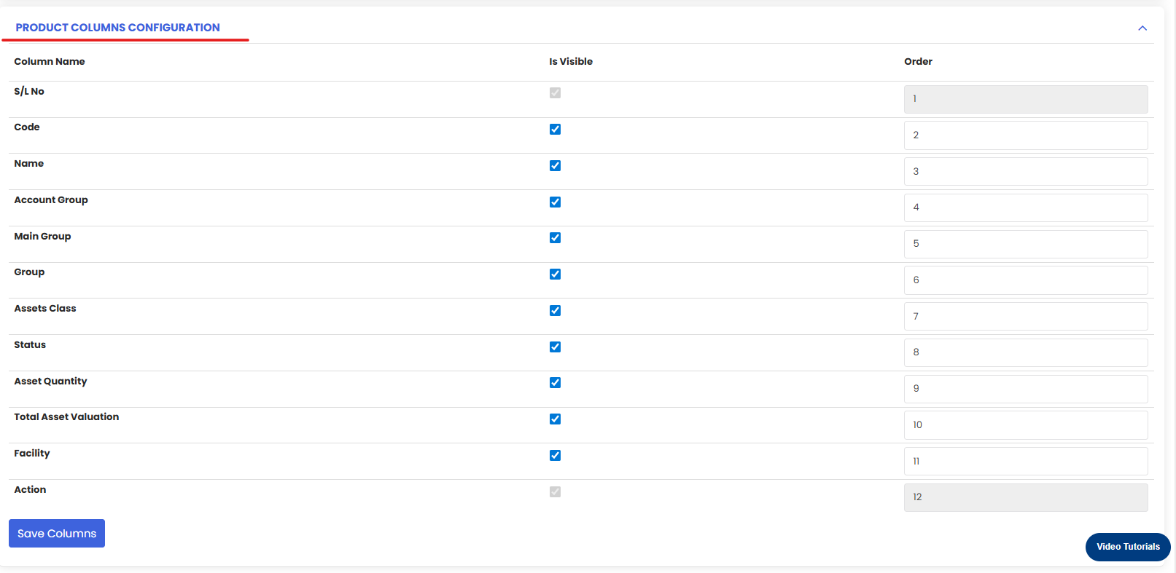Select the Code row label
The image size is (1176, 573).
27,127
